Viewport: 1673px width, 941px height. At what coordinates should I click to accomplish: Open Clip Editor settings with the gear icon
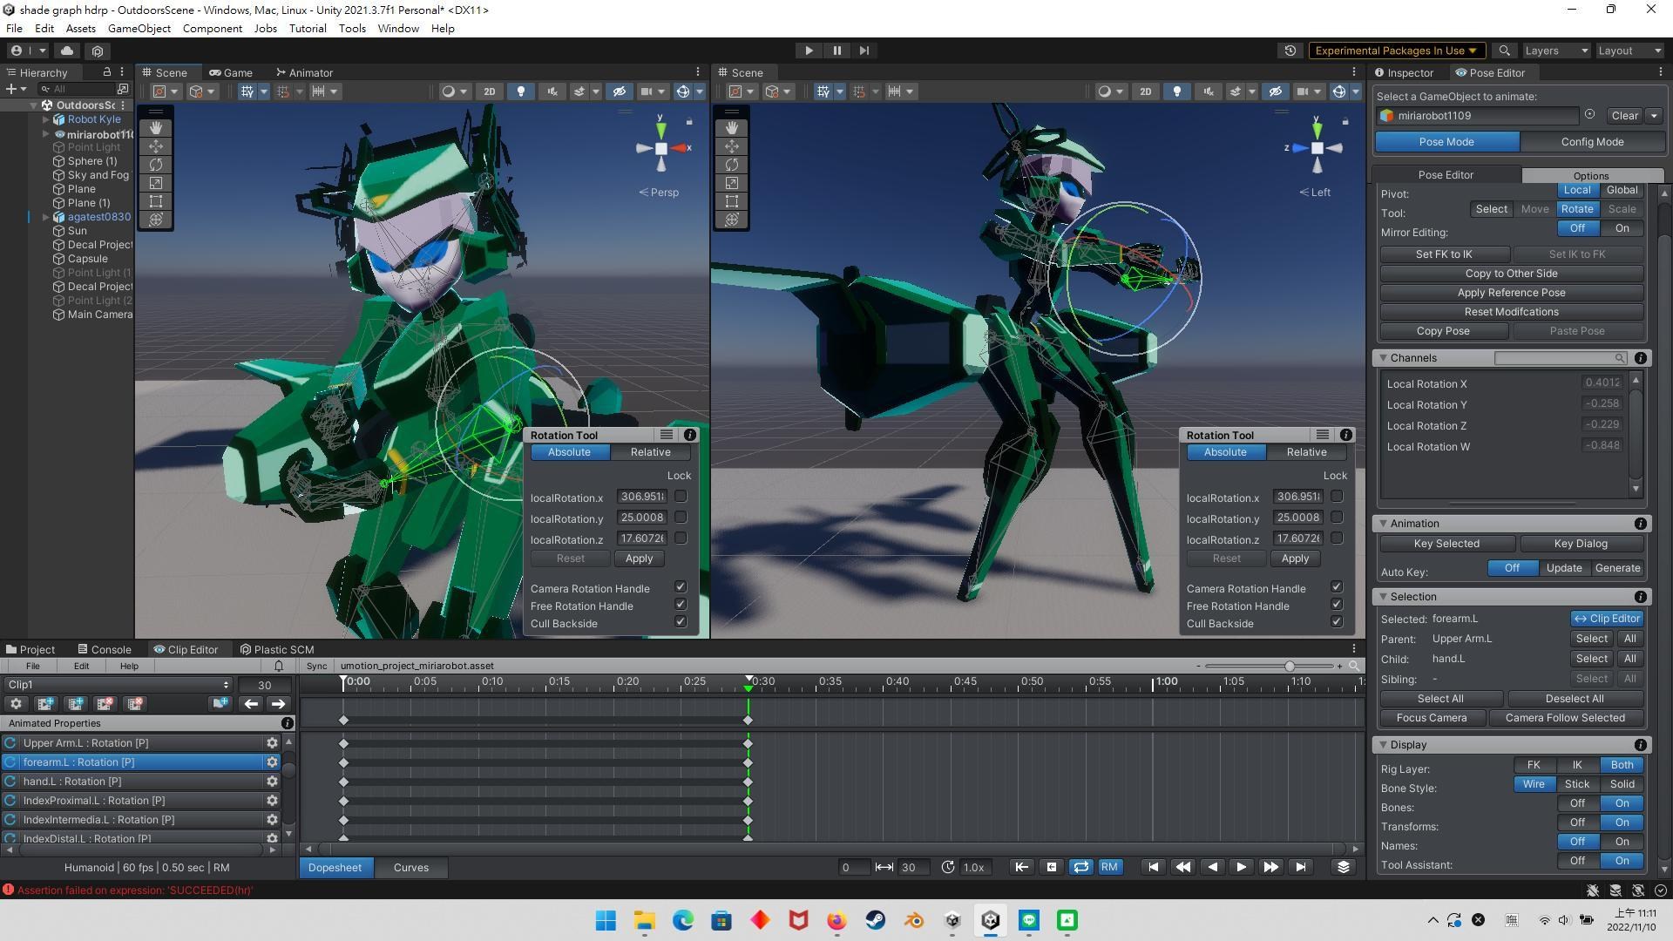click(x=16, y=703)
